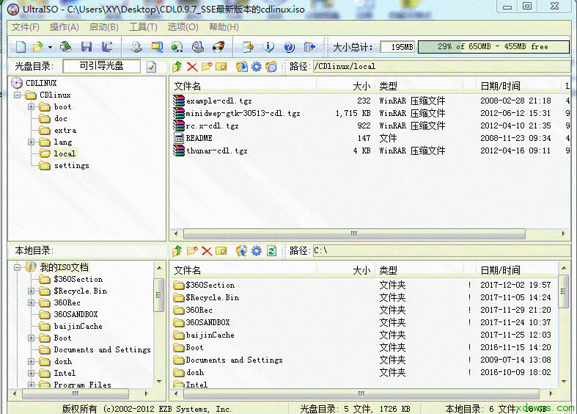577x414 pixels.
Task: Click the Exit door arrow icon
Action: coord(310,47)
